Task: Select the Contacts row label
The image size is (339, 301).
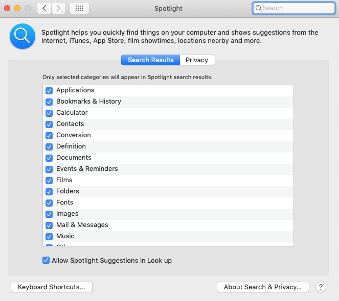Action: click(70, 124)
